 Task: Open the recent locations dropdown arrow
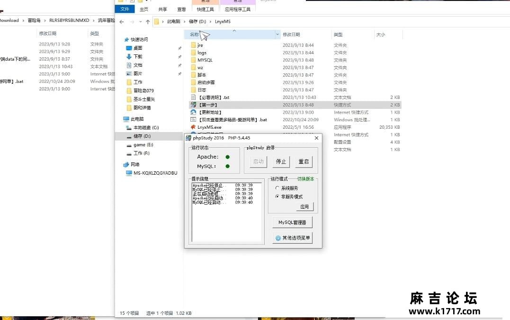click(x=141, y=22)
